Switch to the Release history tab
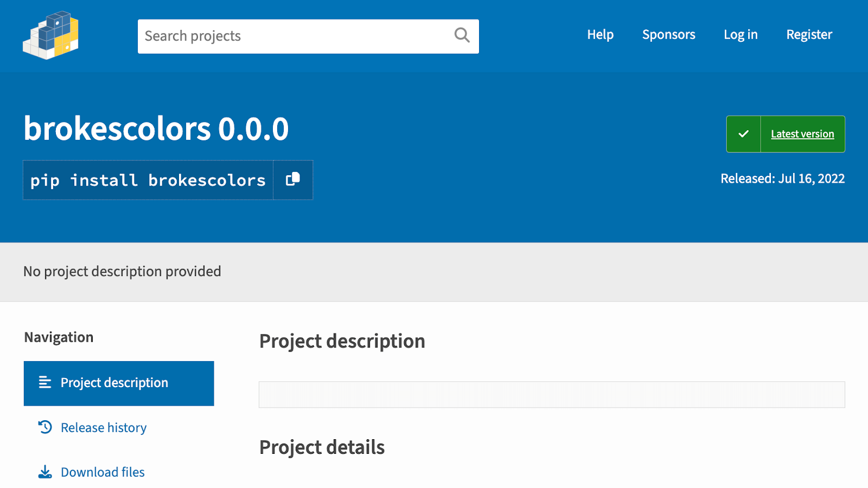 tap(104, 428)
